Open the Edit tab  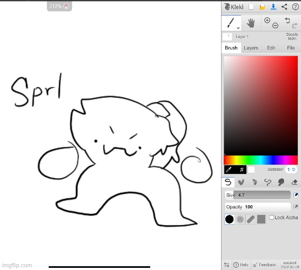click(x=271, y=48)
